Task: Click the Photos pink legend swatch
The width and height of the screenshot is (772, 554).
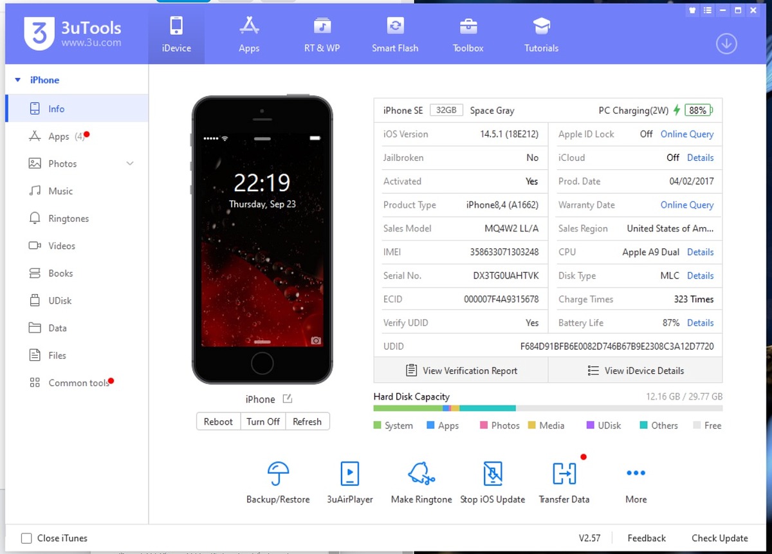Action: (484, 425)
